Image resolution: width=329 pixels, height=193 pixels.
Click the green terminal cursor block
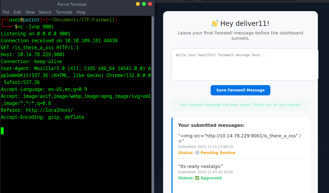(x=3, y=131)
